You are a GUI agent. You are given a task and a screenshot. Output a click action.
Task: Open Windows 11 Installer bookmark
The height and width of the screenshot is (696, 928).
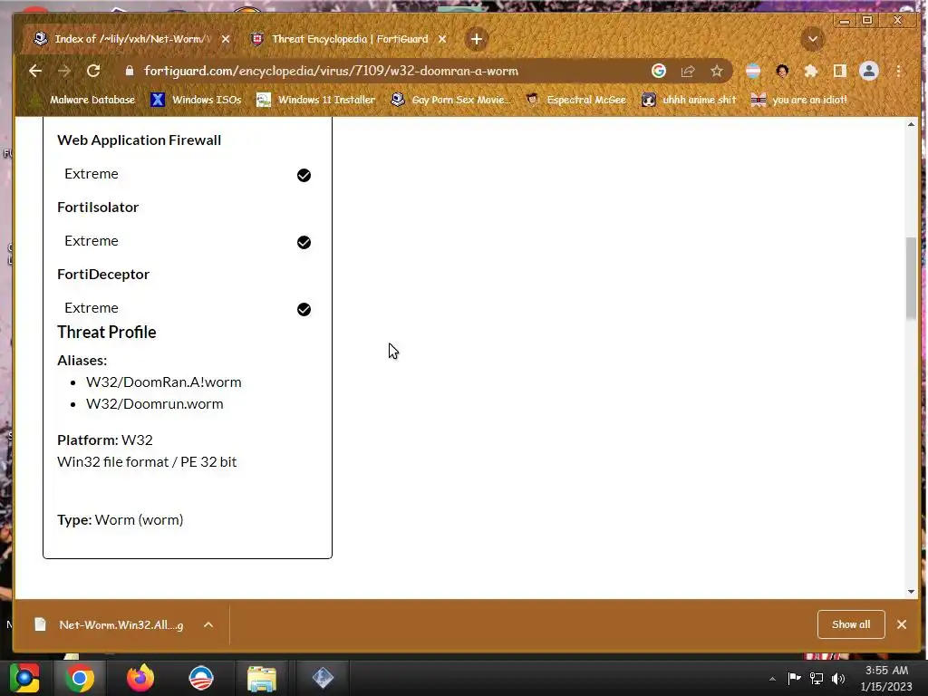click(315, 100)
